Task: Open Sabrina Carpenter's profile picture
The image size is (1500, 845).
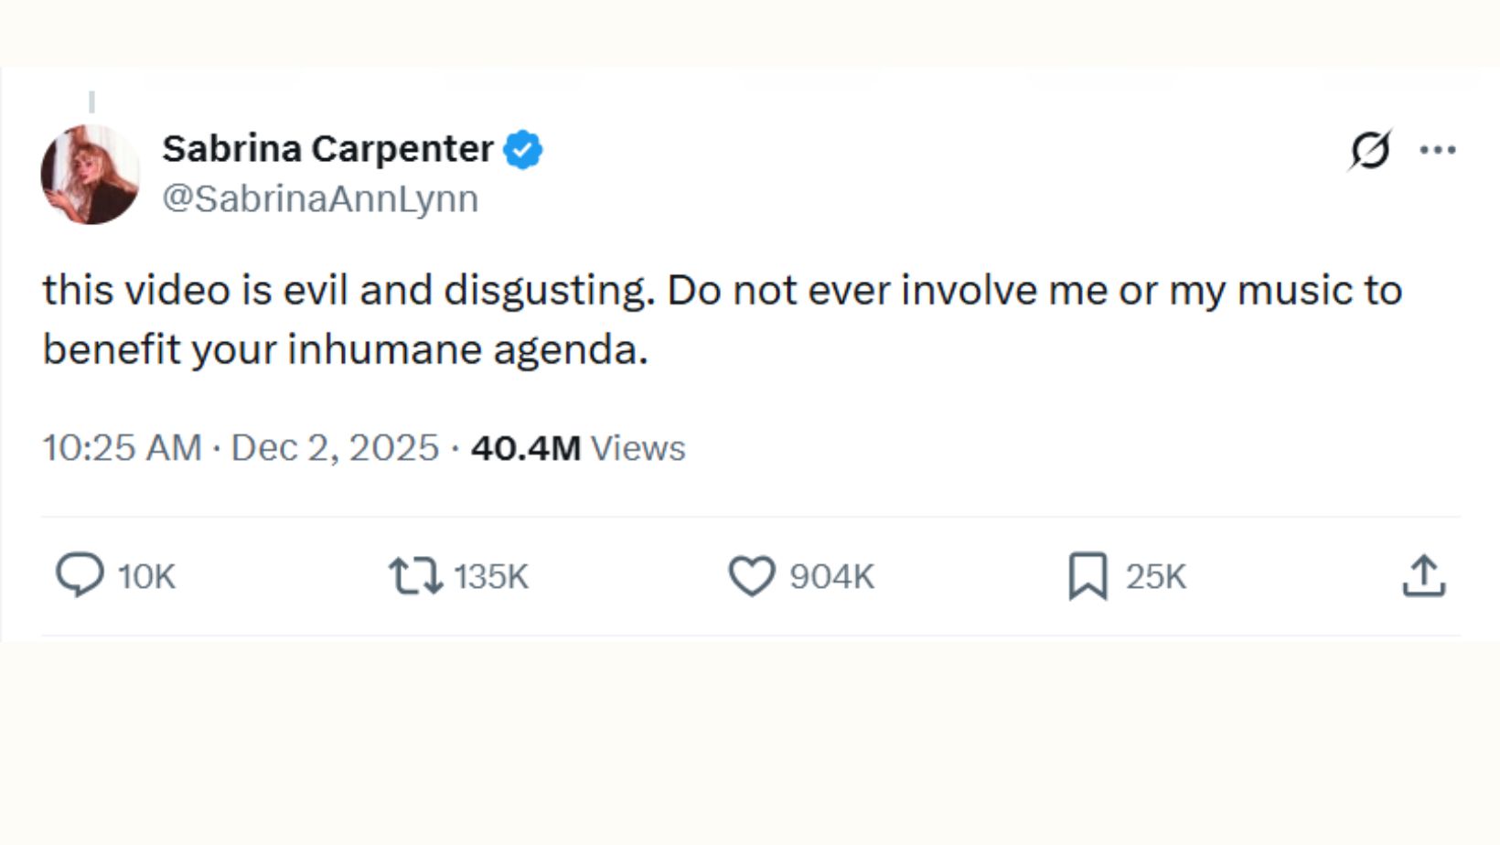Action: pyautogui.click(x=91, y=175)
